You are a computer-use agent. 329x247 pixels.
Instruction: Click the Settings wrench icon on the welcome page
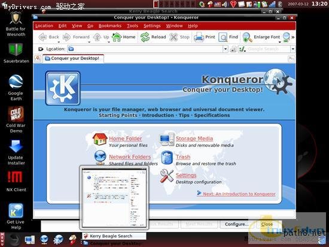(167, 176)
